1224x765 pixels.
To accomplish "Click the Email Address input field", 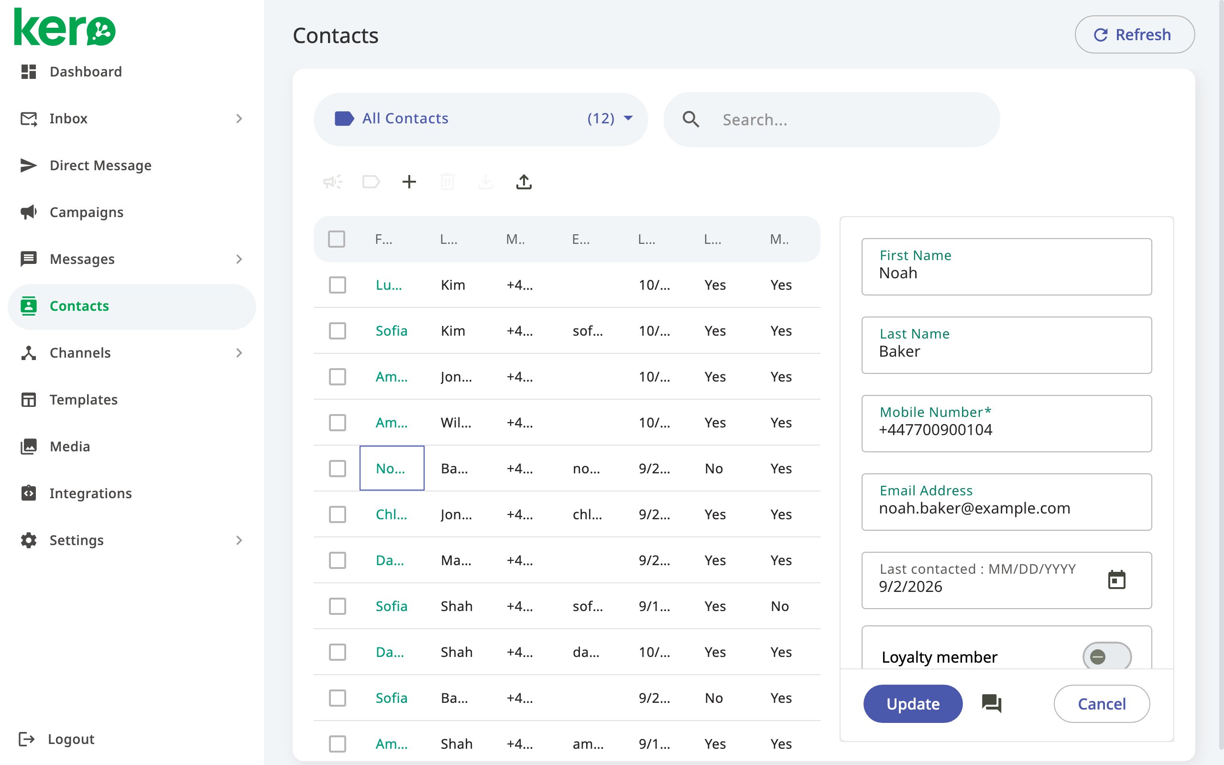I will (1006, 502).
